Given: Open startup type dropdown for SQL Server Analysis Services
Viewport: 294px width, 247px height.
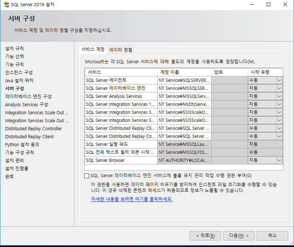Looking at the screenshot, I should (279, 96).
